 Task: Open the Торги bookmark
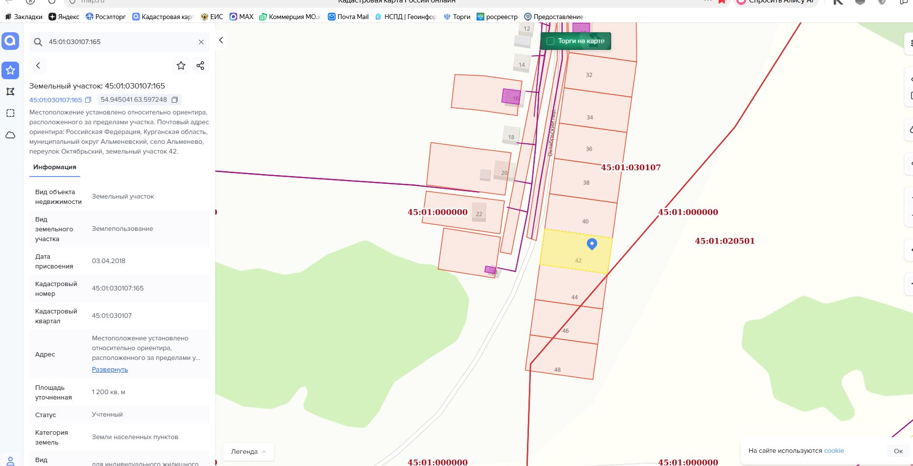(457, 17)
